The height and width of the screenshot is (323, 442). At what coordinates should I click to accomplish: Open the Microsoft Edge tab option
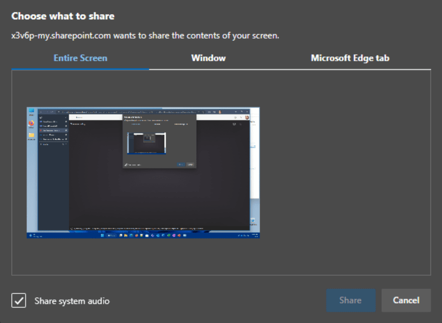click(x=350, y=58)
